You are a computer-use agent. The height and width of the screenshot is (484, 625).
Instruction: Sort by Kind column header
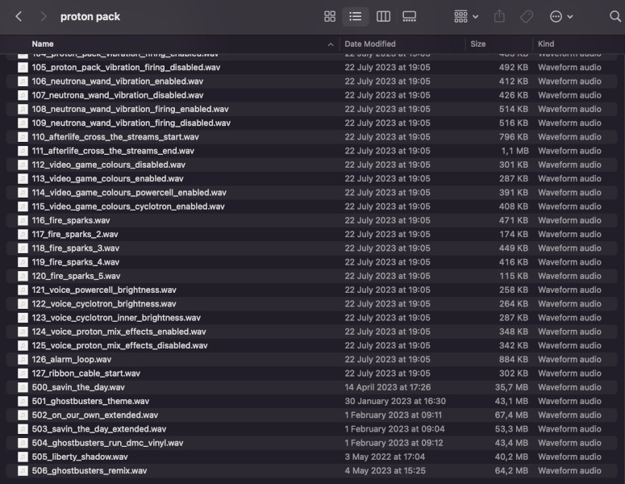point(546,44)
